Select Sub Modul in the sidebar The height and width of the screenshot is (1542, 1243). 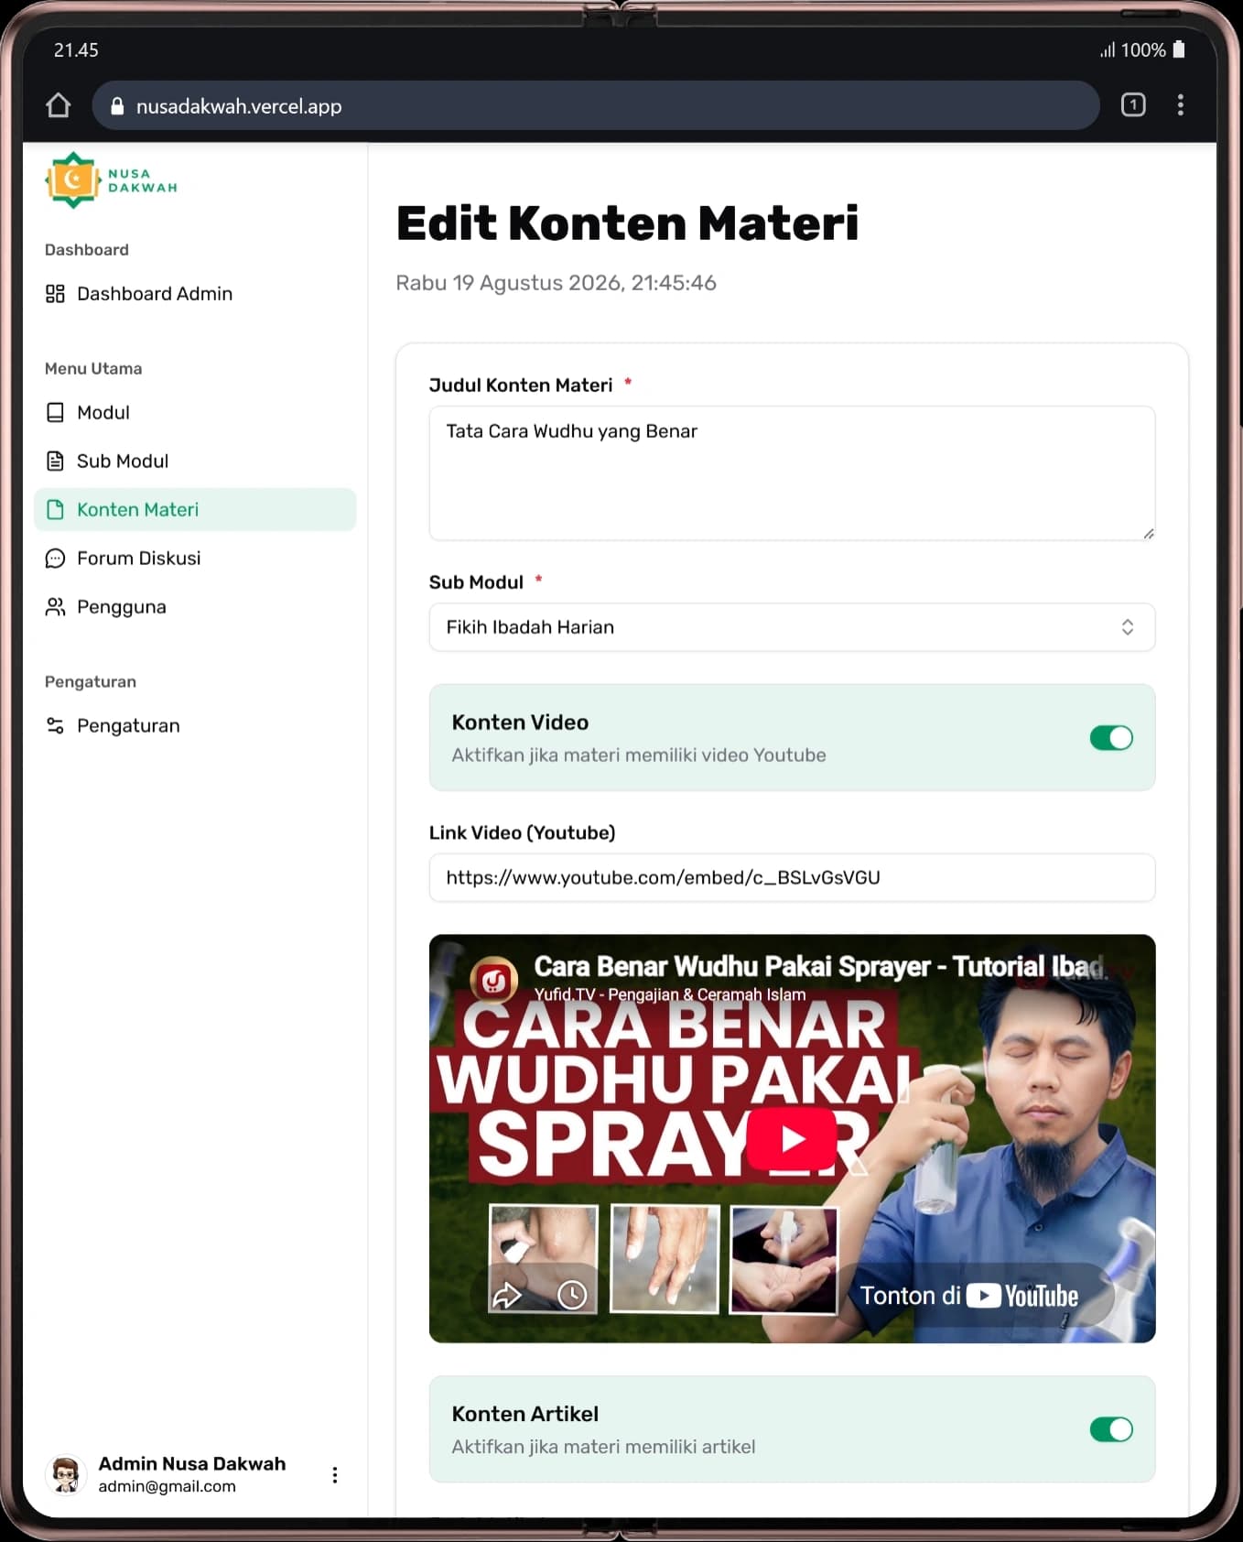pos(195,462)
